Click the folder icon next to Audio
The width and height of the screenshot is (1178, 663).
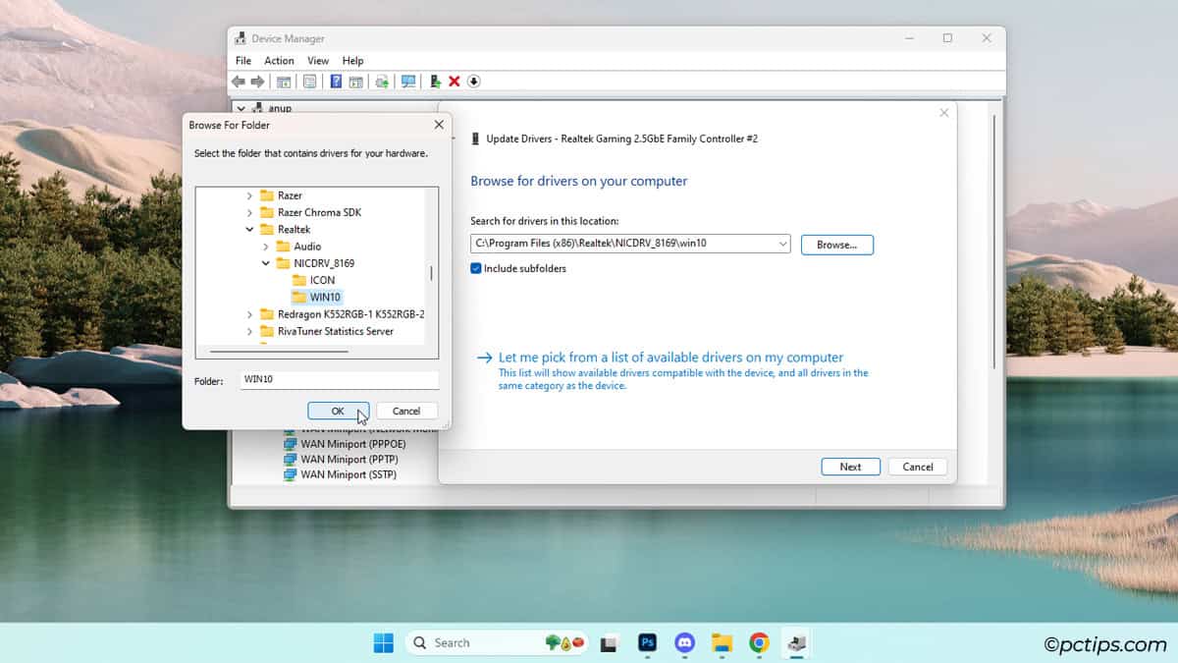pyautogui.click(x=283, y=247)
